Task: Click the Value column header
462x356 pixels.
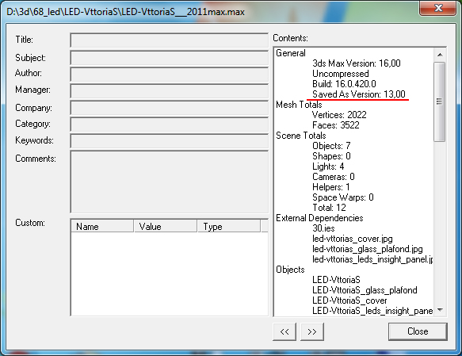Action: [166, 226]
